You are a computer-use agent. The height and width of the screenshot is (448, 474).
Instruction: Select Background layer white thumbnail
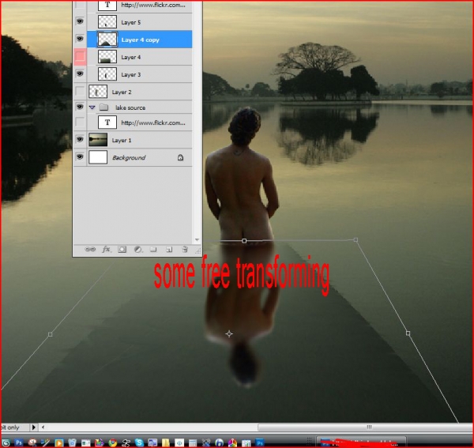click(98, 157)
